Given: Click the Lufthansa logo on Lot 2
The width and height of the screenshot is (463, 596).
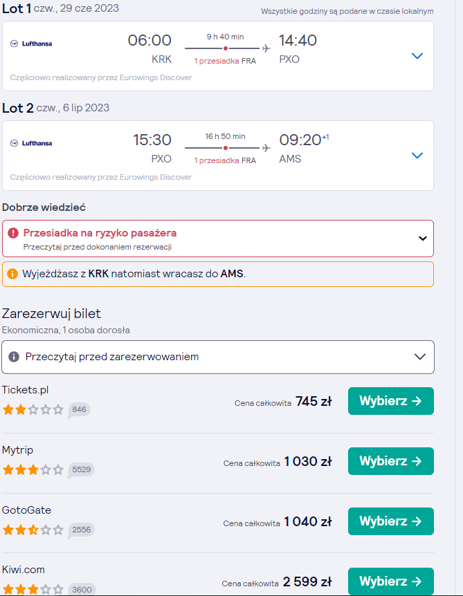Looking at the screenshot, I should [31, 143].
